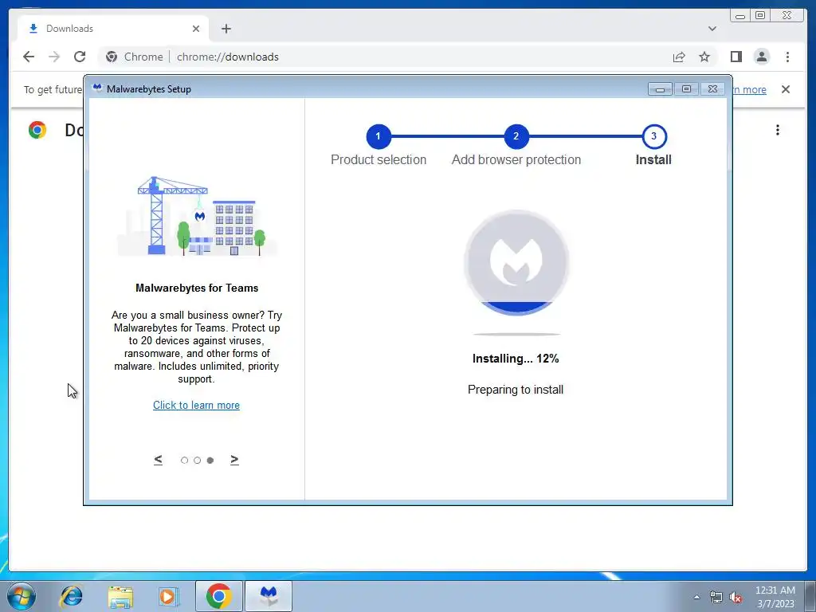The height and width of the screenshot is (612, 816).
Task: Open a new Chrome tab
Action: pyautogui.click(x=226, y=29)
